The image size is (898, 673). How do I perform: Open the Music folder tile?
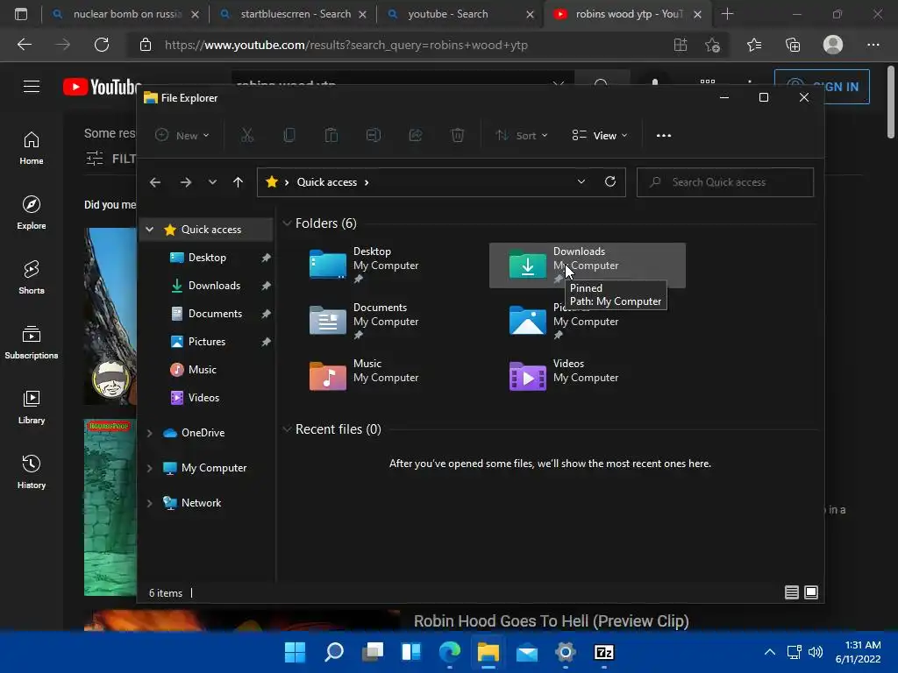click(x=387, y=378)
